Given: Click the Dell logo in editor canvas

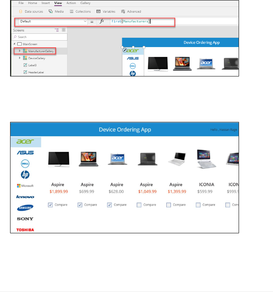Looking at the screenshot, I should click(x=132, y=66).
